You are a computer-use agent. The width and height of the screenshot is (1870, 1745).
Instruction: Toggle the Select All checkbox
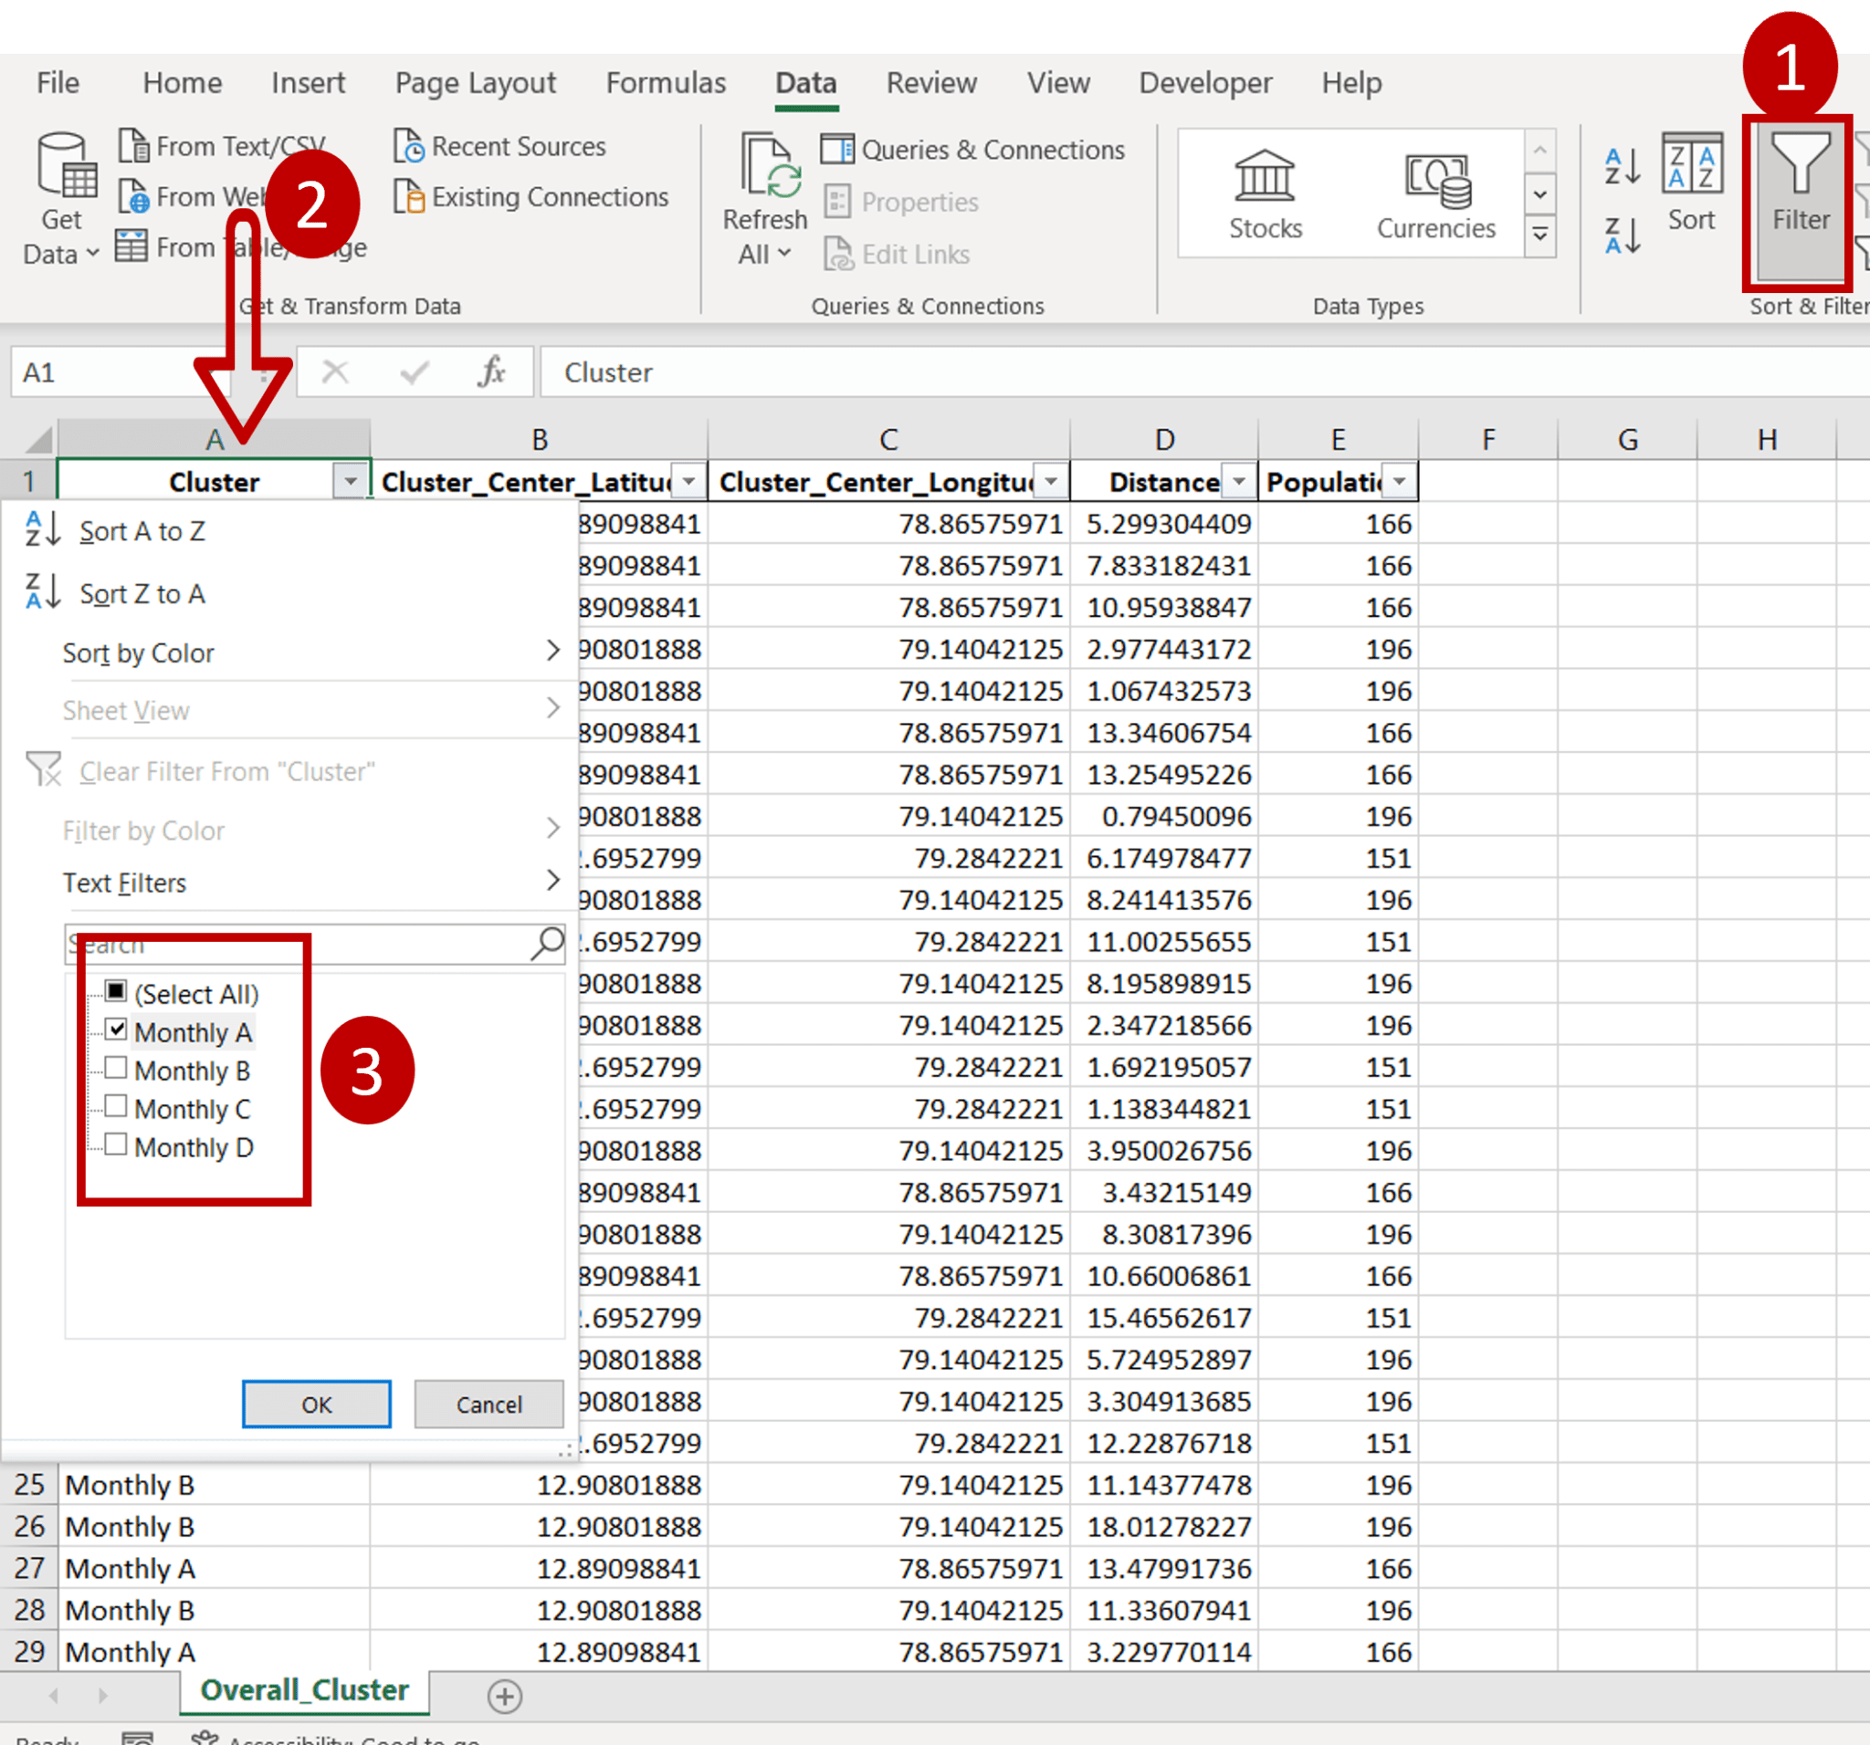click(x=116, y=991)
